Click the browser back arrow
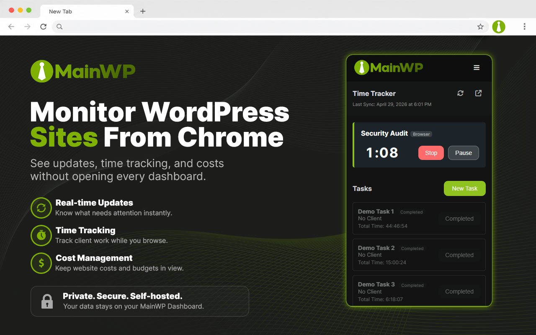Image resolution: width=536 pixels, height=335 pixels. tap(11, 27)
